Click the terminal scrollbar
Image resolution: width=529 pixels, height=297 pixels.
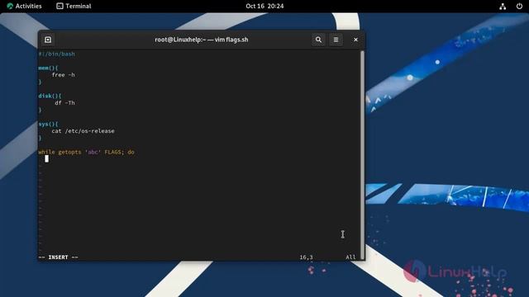tap(362, 155)
